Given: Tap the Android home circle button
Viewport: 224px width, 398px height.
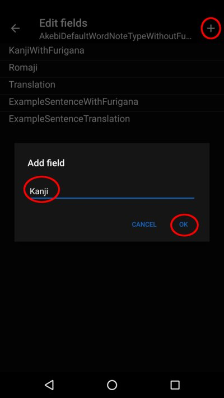Looking at the screenshot, I should 112,385.
